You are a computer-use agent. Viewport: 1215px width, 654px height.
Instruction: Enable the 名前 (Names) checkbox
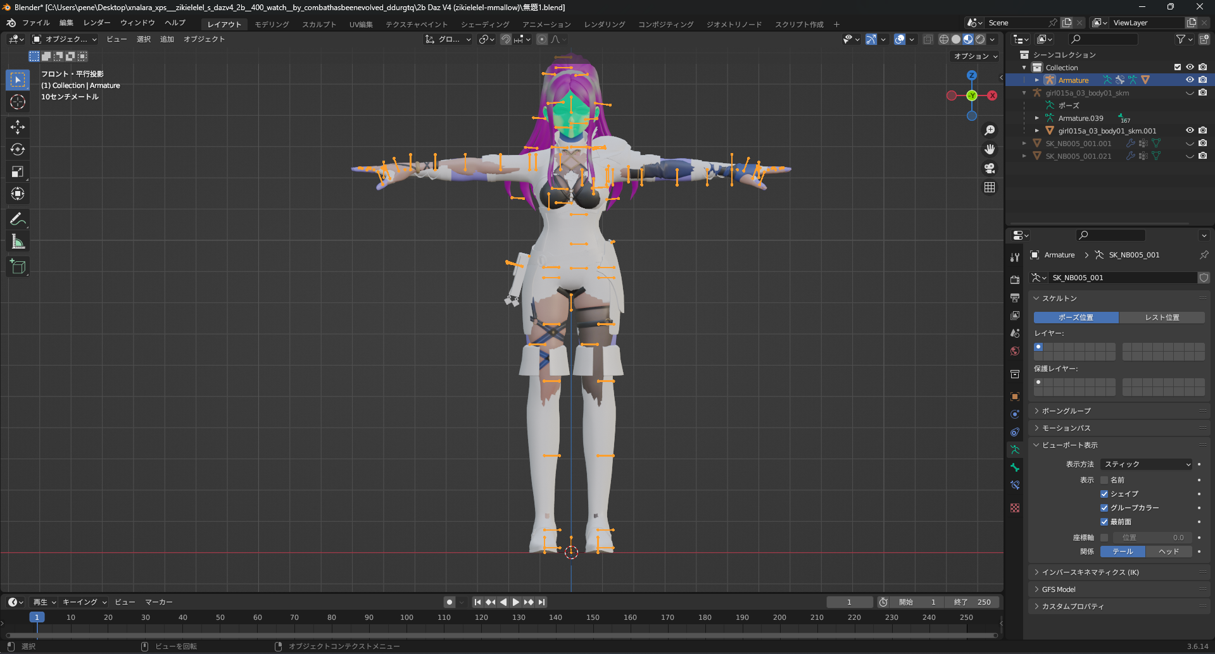pyautogui.click(x=1104, y=480)
